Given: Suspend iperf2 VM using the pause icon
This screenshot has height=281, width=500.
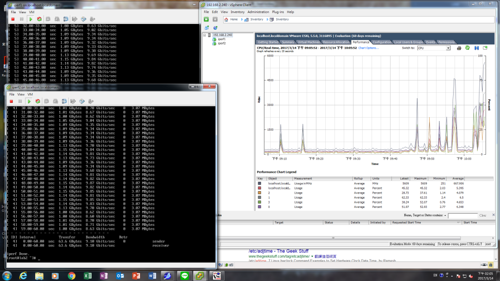Looking at the screenshot, I should tap(20, 101).
